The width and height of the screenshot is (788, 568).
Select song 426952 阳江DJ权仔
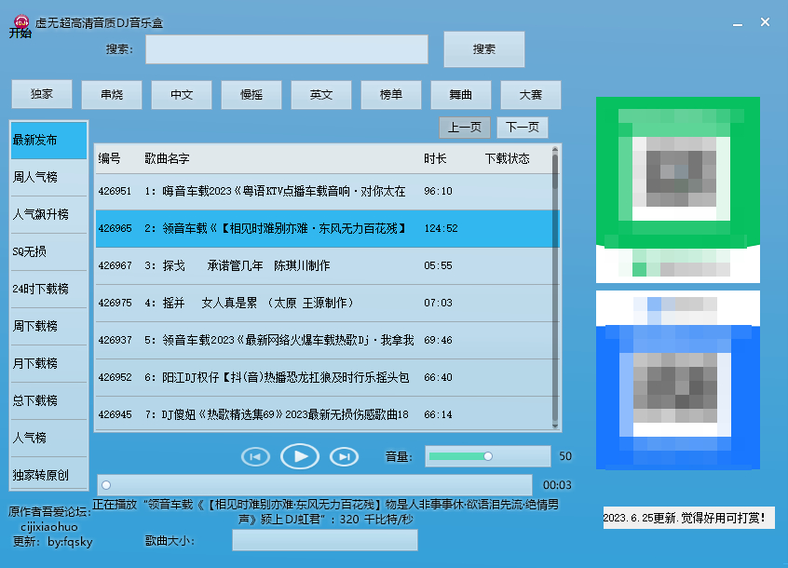point(324,377)
